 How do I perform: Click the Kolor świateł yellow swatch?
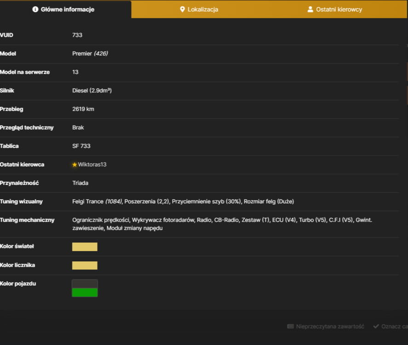tap(85, 247)
